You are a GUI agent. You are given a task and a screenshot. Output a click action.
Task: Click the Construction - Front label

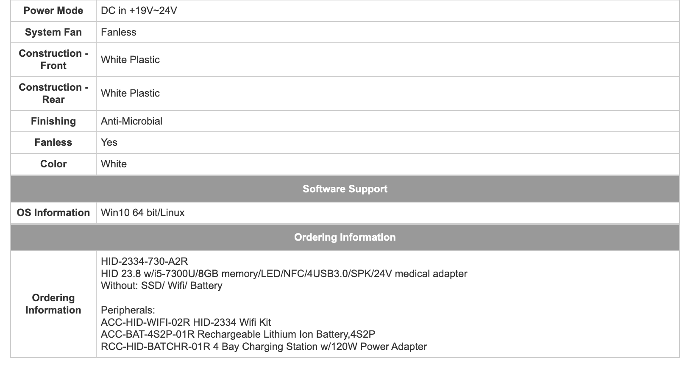coord(53,59)
